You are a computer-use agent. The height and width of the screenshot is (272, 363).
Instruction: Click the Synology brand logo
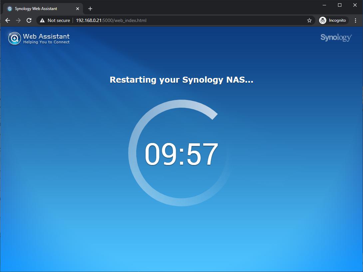[x=336, y=38]
